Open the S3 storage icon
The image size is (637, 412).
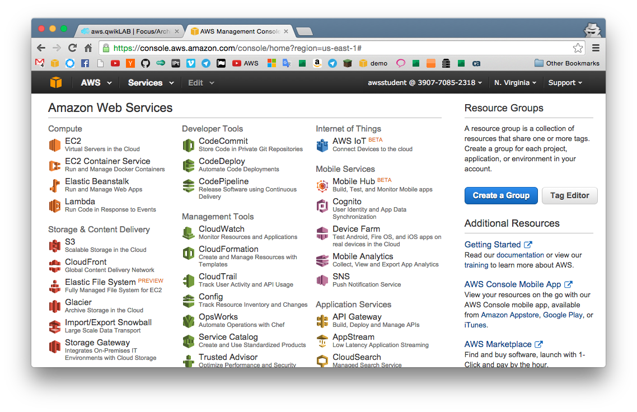click(x=55, y=246)
